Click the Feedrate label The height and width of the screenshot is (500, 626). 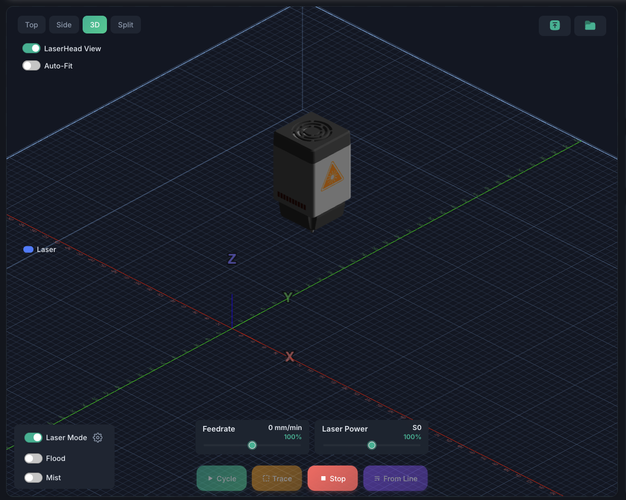click(219, 429)
